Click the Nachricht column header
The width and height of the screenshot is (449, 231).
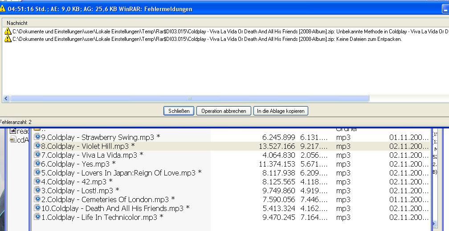pos(17,23)
